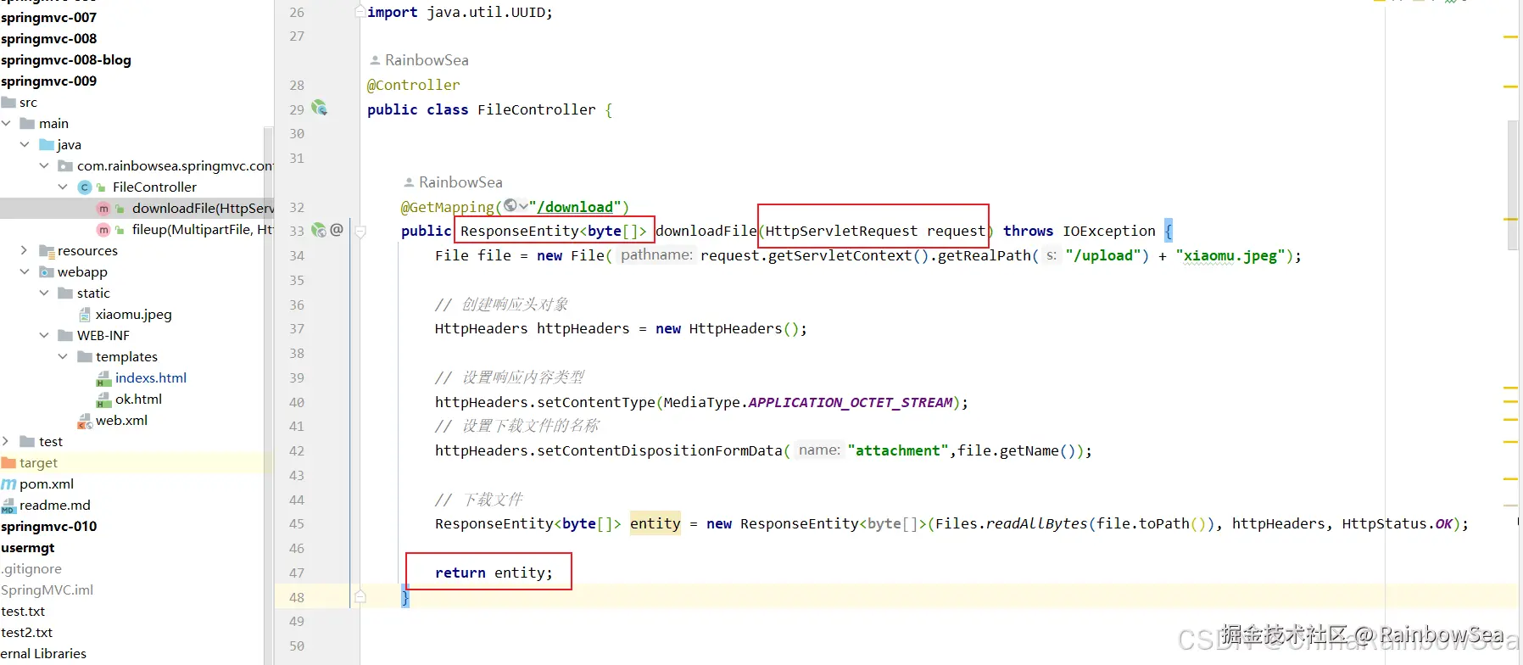Open the dropdown arrow next to the GetMapping globe
The height and width of the screenshot is (665, 1523).
tap(523, 206)
